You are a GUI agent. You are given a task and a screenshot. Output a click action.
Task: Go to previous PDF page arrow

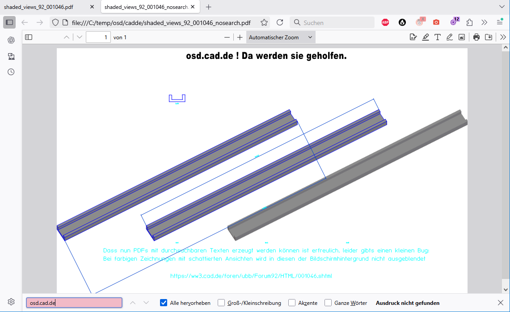click(66, 37)
